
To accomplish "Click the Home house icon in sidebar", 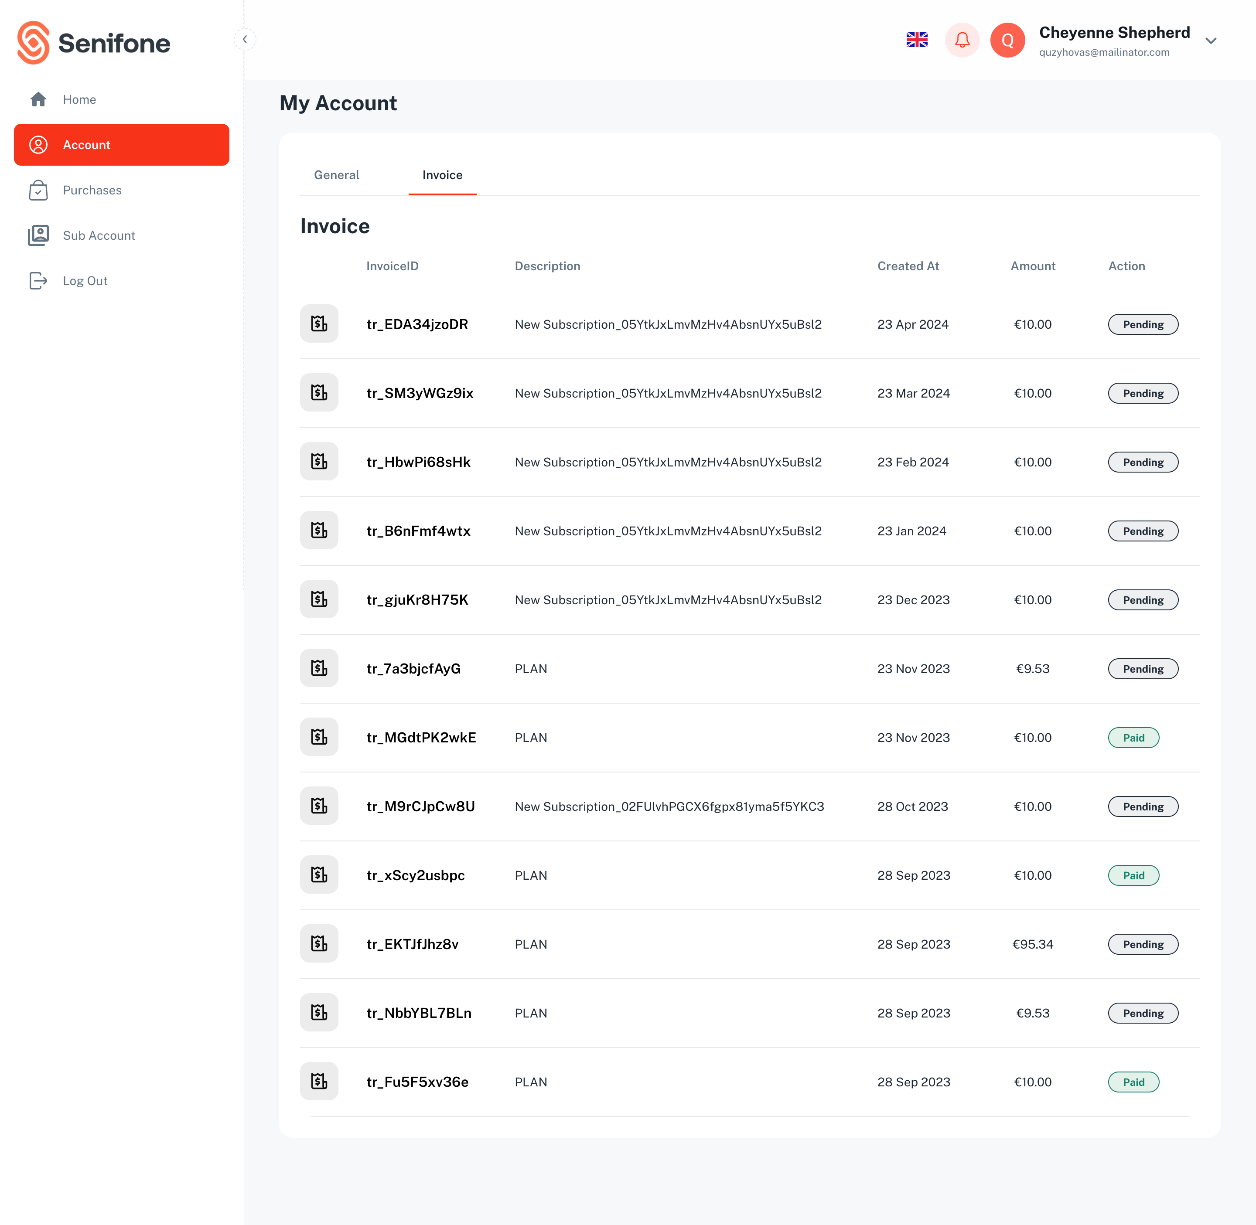I will pos(38,99).
